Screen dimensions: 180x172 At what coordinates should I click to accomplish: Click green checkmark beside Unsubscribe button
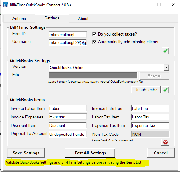[165, 90]
